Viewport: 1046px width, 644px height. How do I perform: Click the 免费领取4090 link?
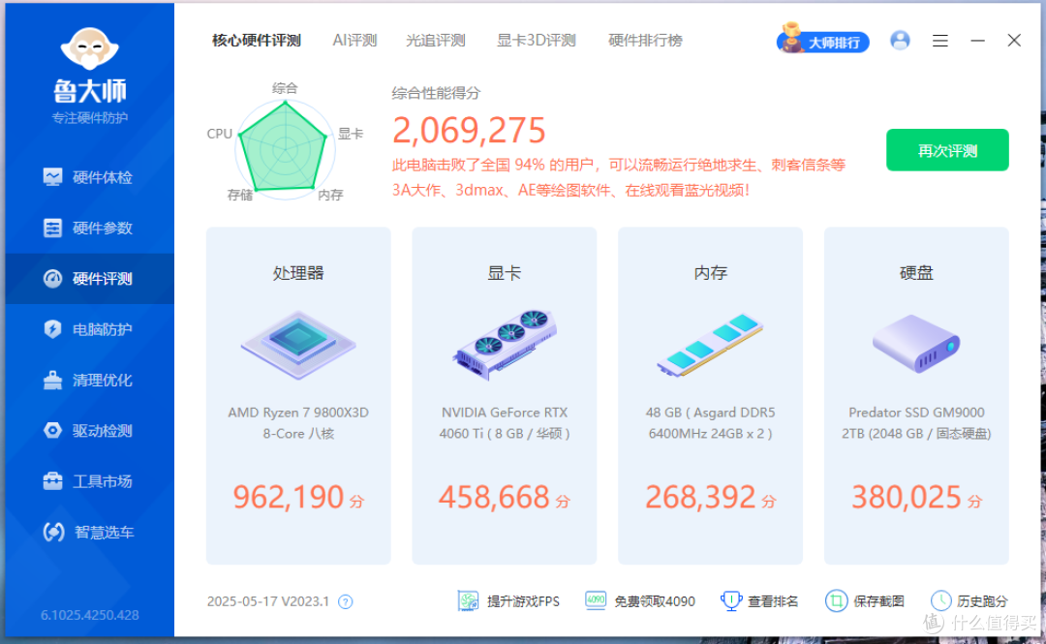[x=640, y=601]
